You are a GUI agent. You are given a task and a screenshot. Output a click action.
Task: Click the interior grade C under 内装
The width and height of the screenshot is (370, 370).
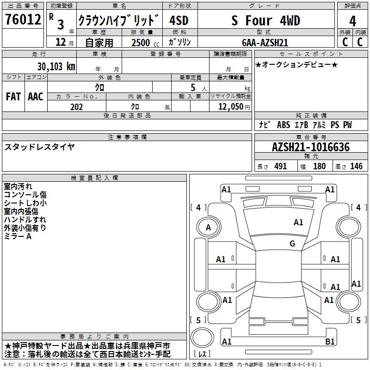tap(360, 42)
